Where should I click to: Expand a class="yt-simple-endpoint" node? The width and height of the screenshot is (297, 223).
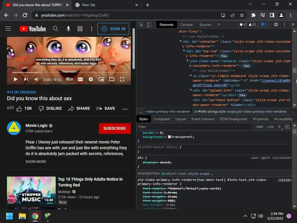(x=191, y=75)
